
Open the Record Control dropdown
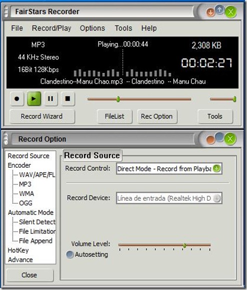coord(169,168)
